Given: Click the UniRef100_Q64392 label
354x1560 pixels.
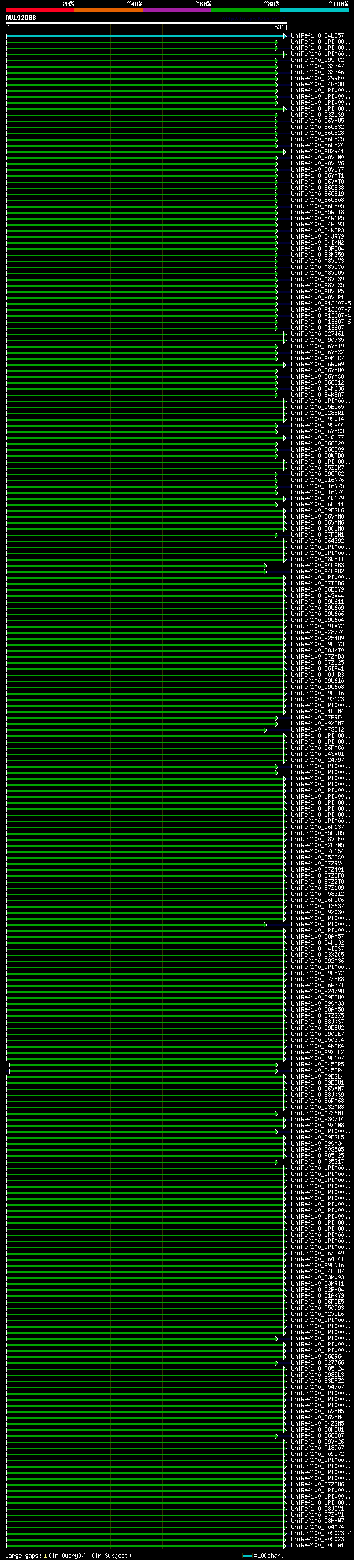Looking at the screenshot, I should tap(317, 541).
